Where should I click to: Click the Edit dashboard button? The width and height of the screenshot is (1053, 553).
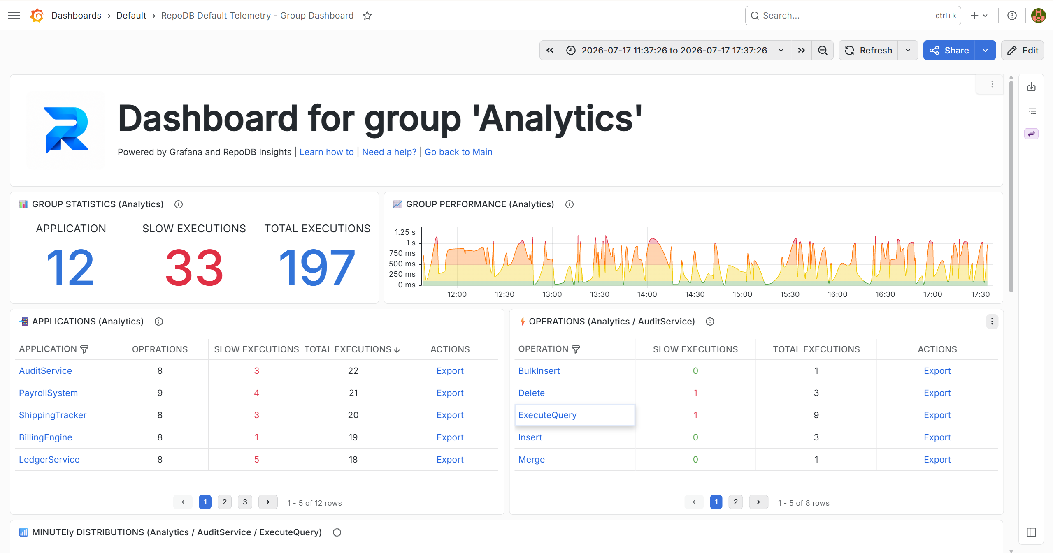tap(1023, 50)
